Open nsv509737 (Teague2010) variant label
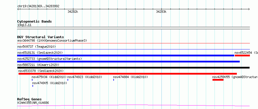This screenshot has height=109, width=258. tap(37, 47)
